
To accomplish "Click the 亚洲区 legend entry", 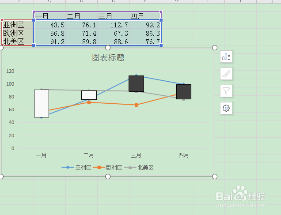I will point(76,168).
